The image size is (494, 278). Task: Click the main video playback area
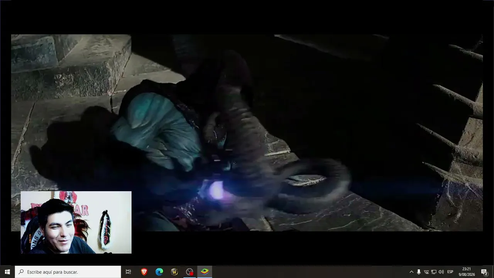coord(247,133)
